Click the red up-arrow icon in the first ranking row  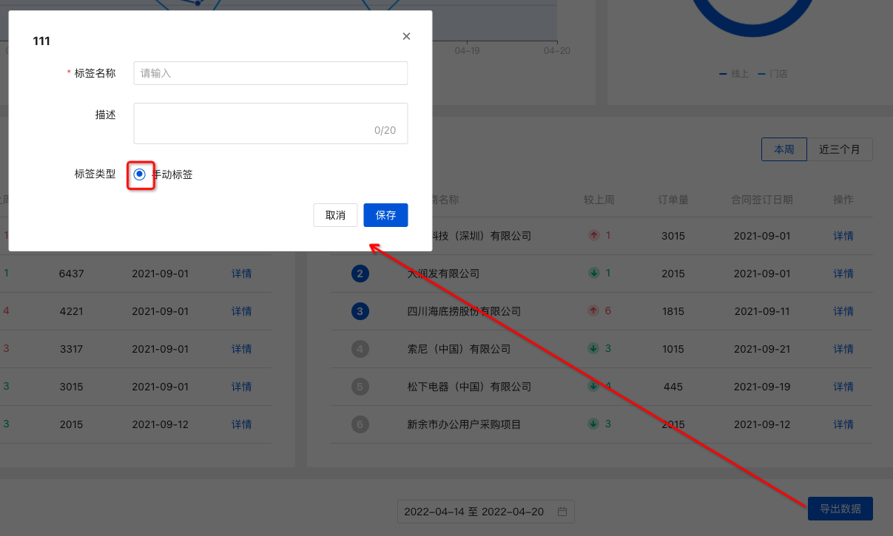(594, 235)
